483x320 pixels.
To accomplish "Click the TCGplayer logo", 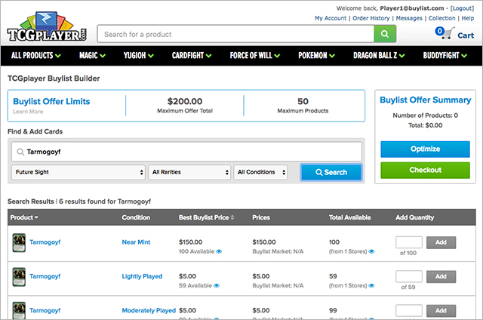I will pyautogui.click(x=47, y=27).
